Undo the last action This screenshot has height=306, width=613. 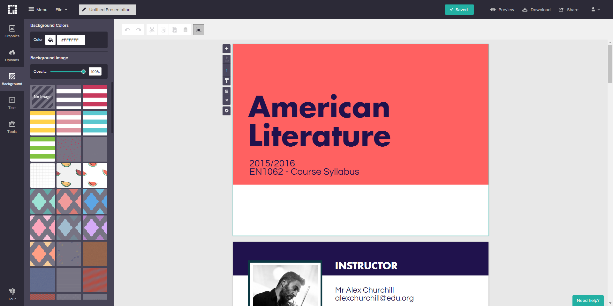tap(127, 30)
